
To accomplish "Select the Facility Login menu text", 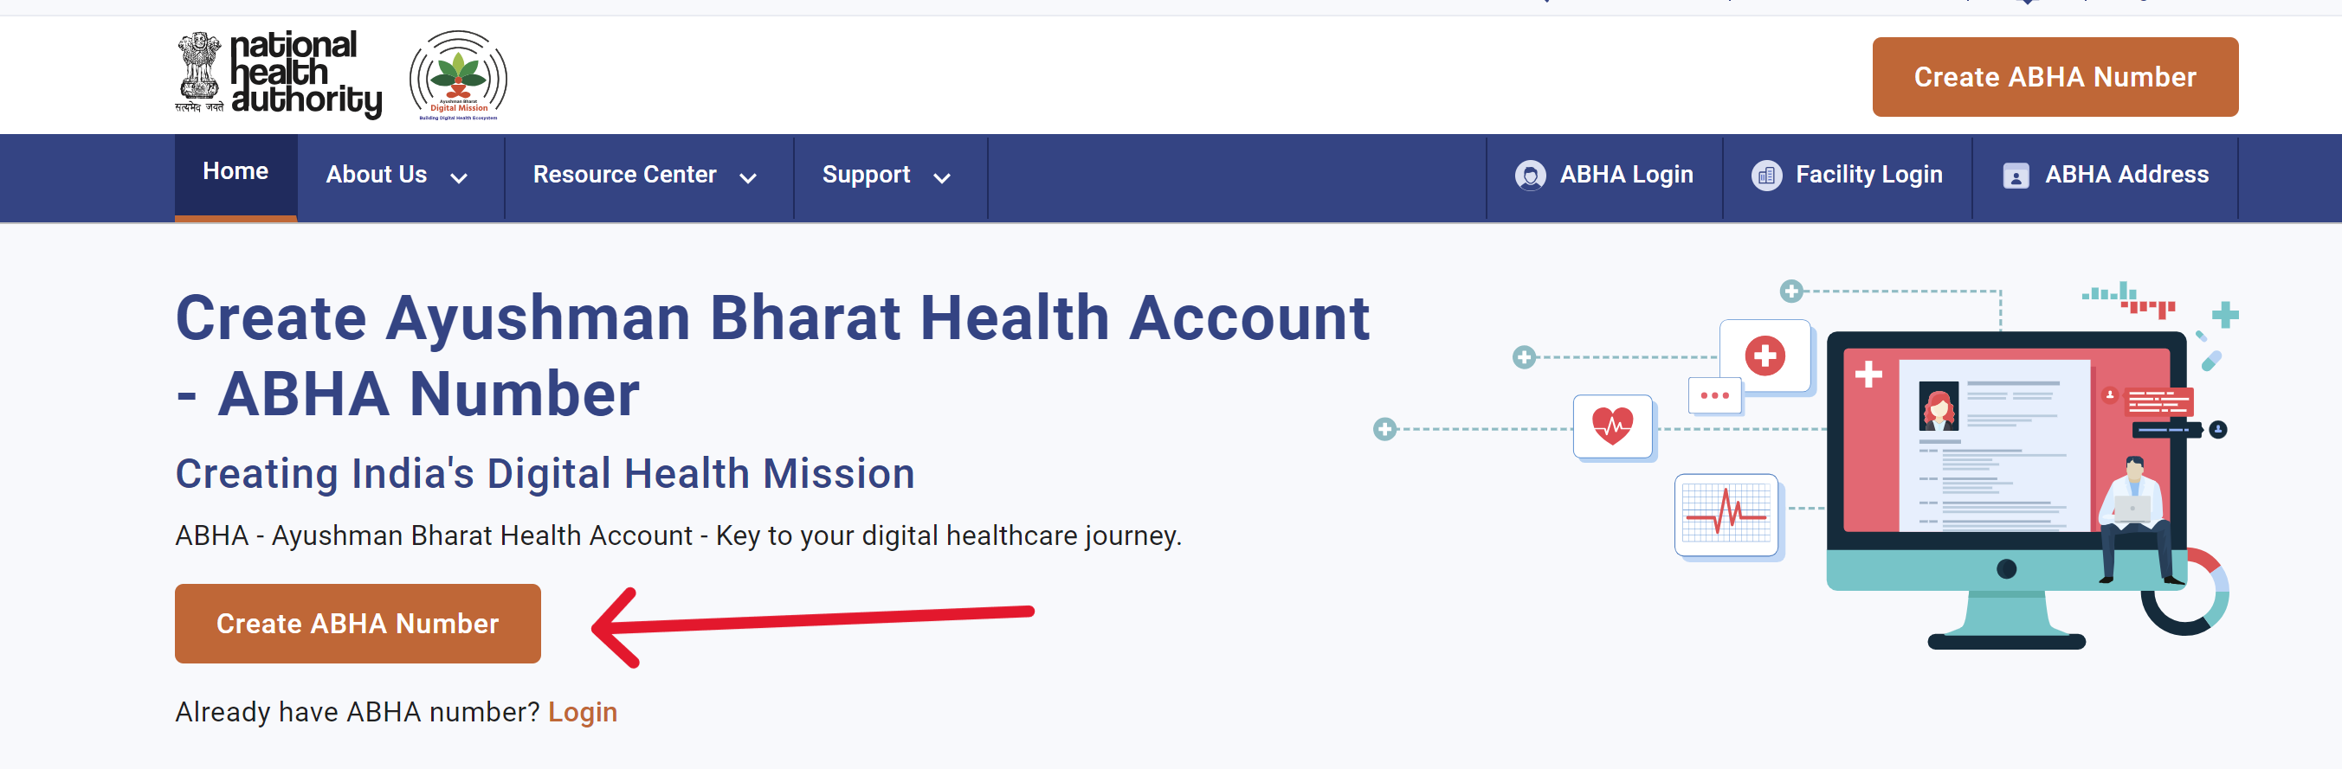I will [x=1868, y=175].
